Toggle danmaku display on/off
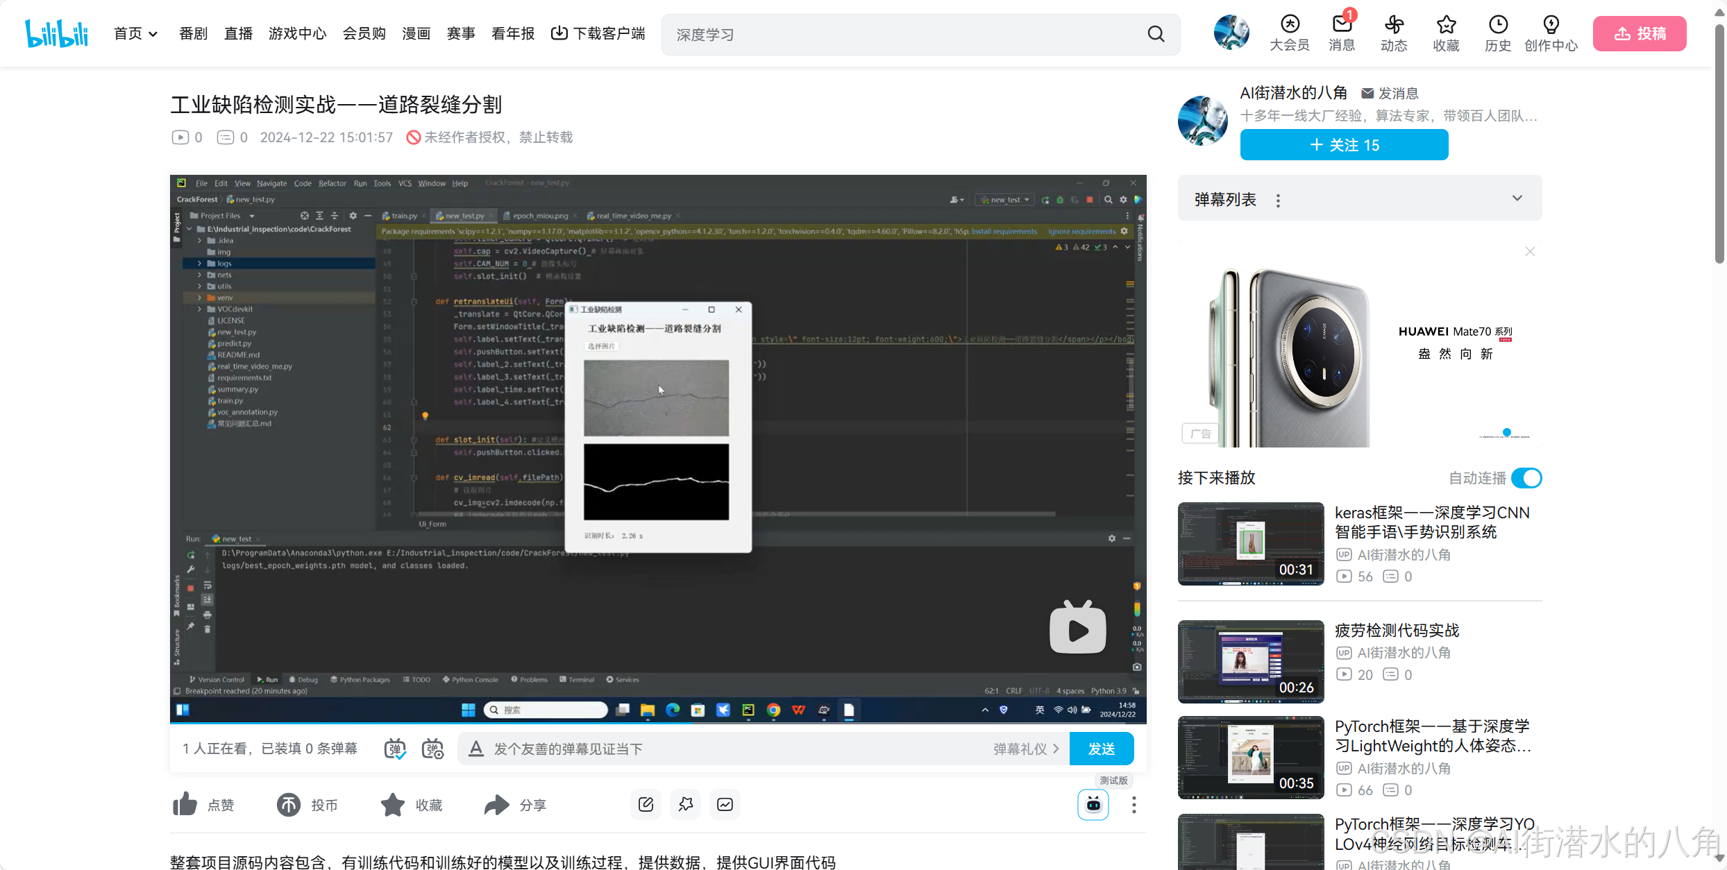Viewport: 1727px width, 870px height. pos(395,749)
